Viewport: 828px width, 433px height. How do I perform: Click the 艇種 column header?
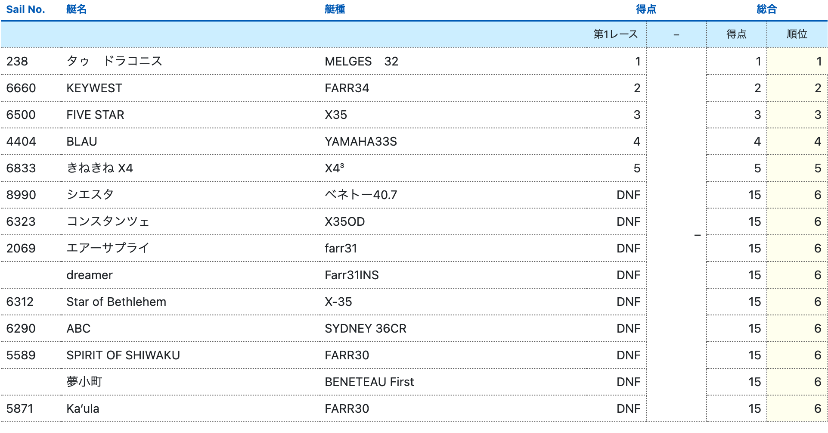335,9
